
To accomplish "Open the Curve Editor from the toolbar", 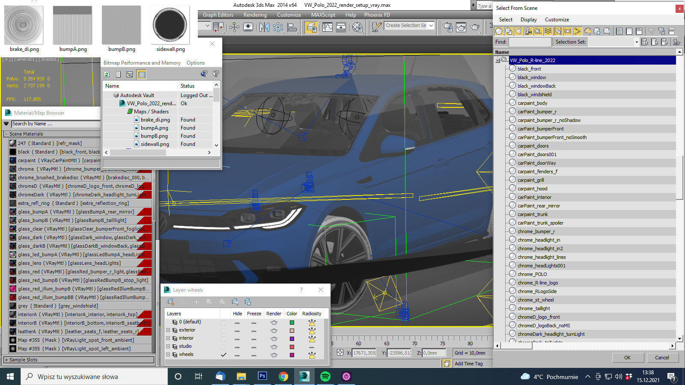I will [x=328, y=27].
